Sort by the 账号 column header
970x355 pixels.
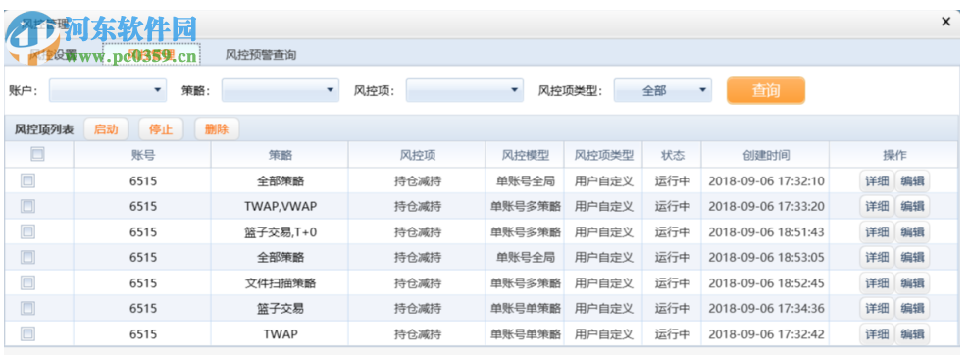pyautogui.click(x=142, y=155)
